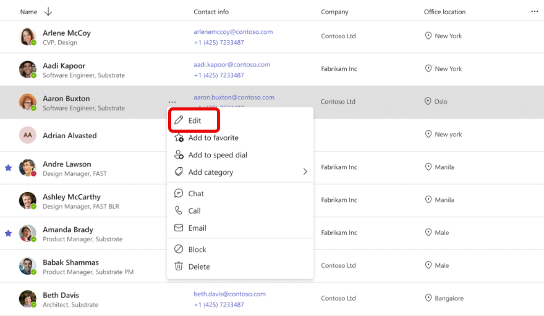Call Arlene McCoy's phone number link
The height and width of the screenshot is (316, 544).
pyautogui.click(x=219, y=42)
